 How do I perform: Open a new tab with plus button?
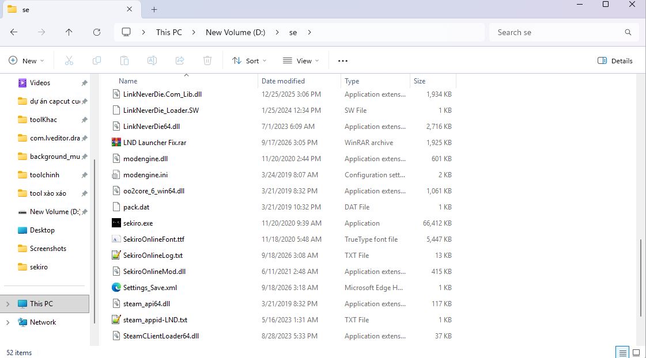pos(154,9)
